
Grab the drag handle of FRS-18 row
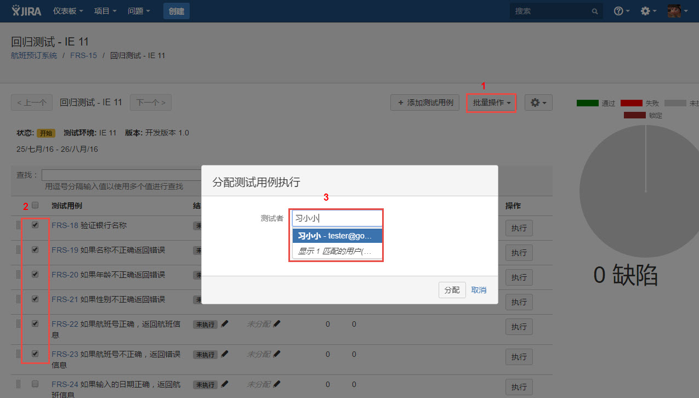click(18, 225)
